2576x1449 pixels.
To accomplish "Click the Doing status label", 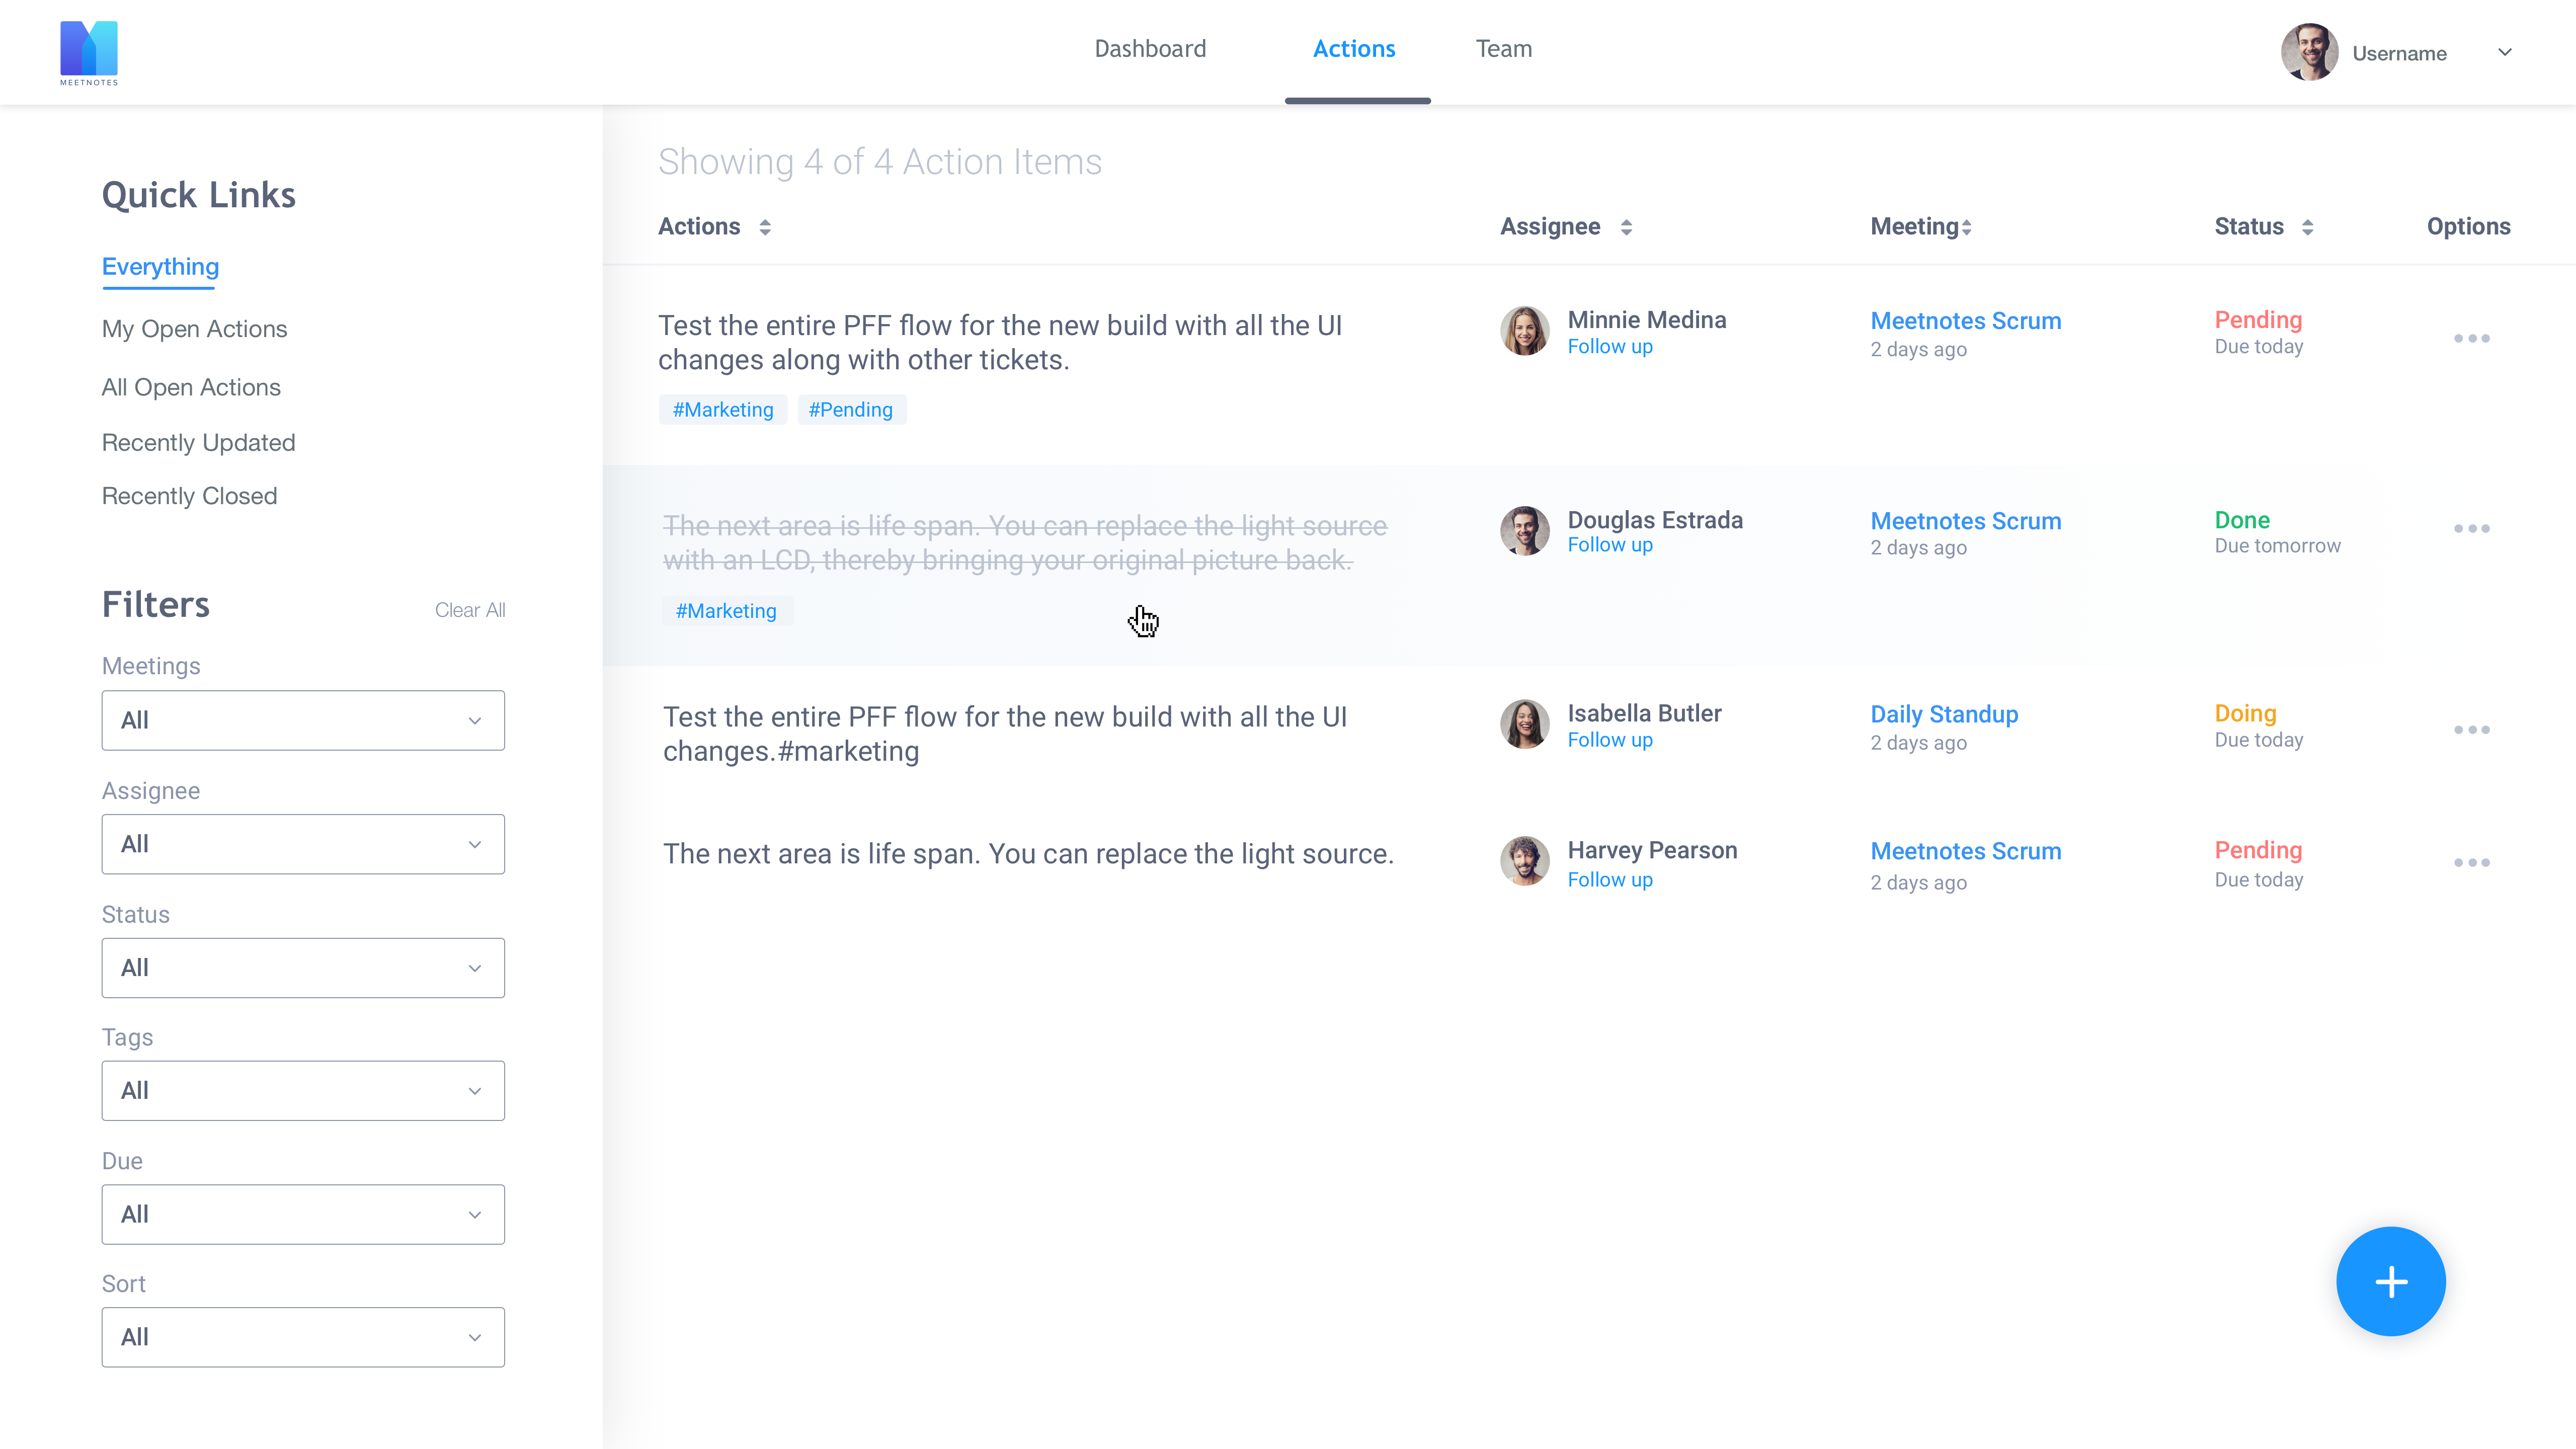I will point(2245,714).
